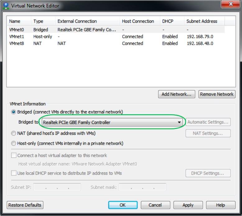The height and width of the screenshot is (216, 242).
Task: Click the Host-only type cell for VMnet1
Action: [x=43, y=37]
